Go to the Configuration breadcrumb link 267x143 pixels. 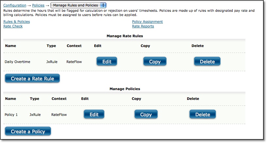15,5
